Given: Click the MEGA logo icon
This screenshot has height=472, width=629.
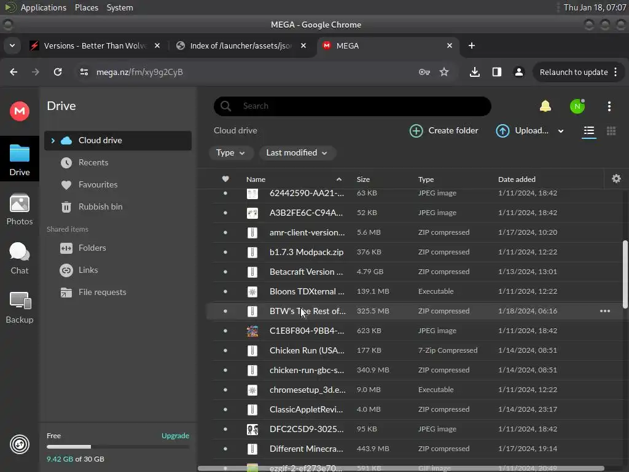Looking at the screenshot, I should (x=19, y=111).
